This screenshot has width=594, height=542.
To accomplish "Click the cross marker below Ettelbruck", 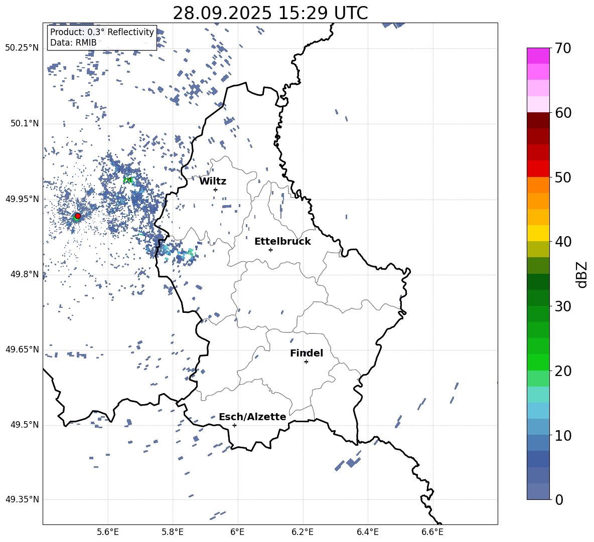I will click(270, 250).
